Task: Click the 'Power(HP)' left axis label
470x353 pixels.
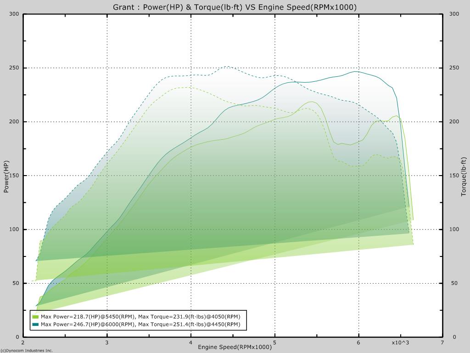Action: pyautogui.click(x=6, y=176)
